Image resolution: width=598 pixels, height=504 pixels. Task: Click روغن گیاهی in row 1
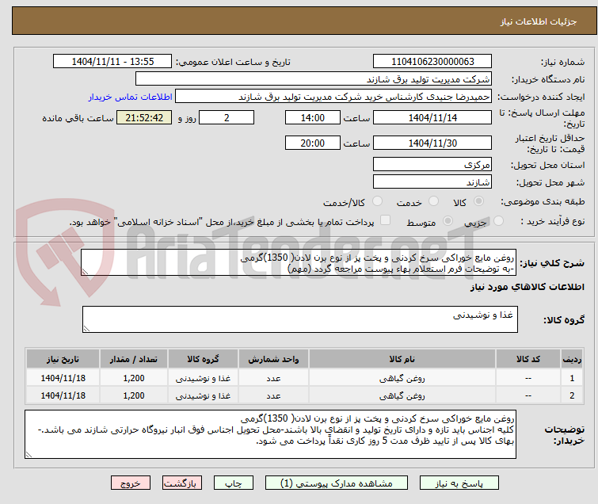click(x=402, y=379)
